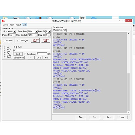Click the CLOSE PORT button
Screen dimensions: 135x135
coord(9,40)
